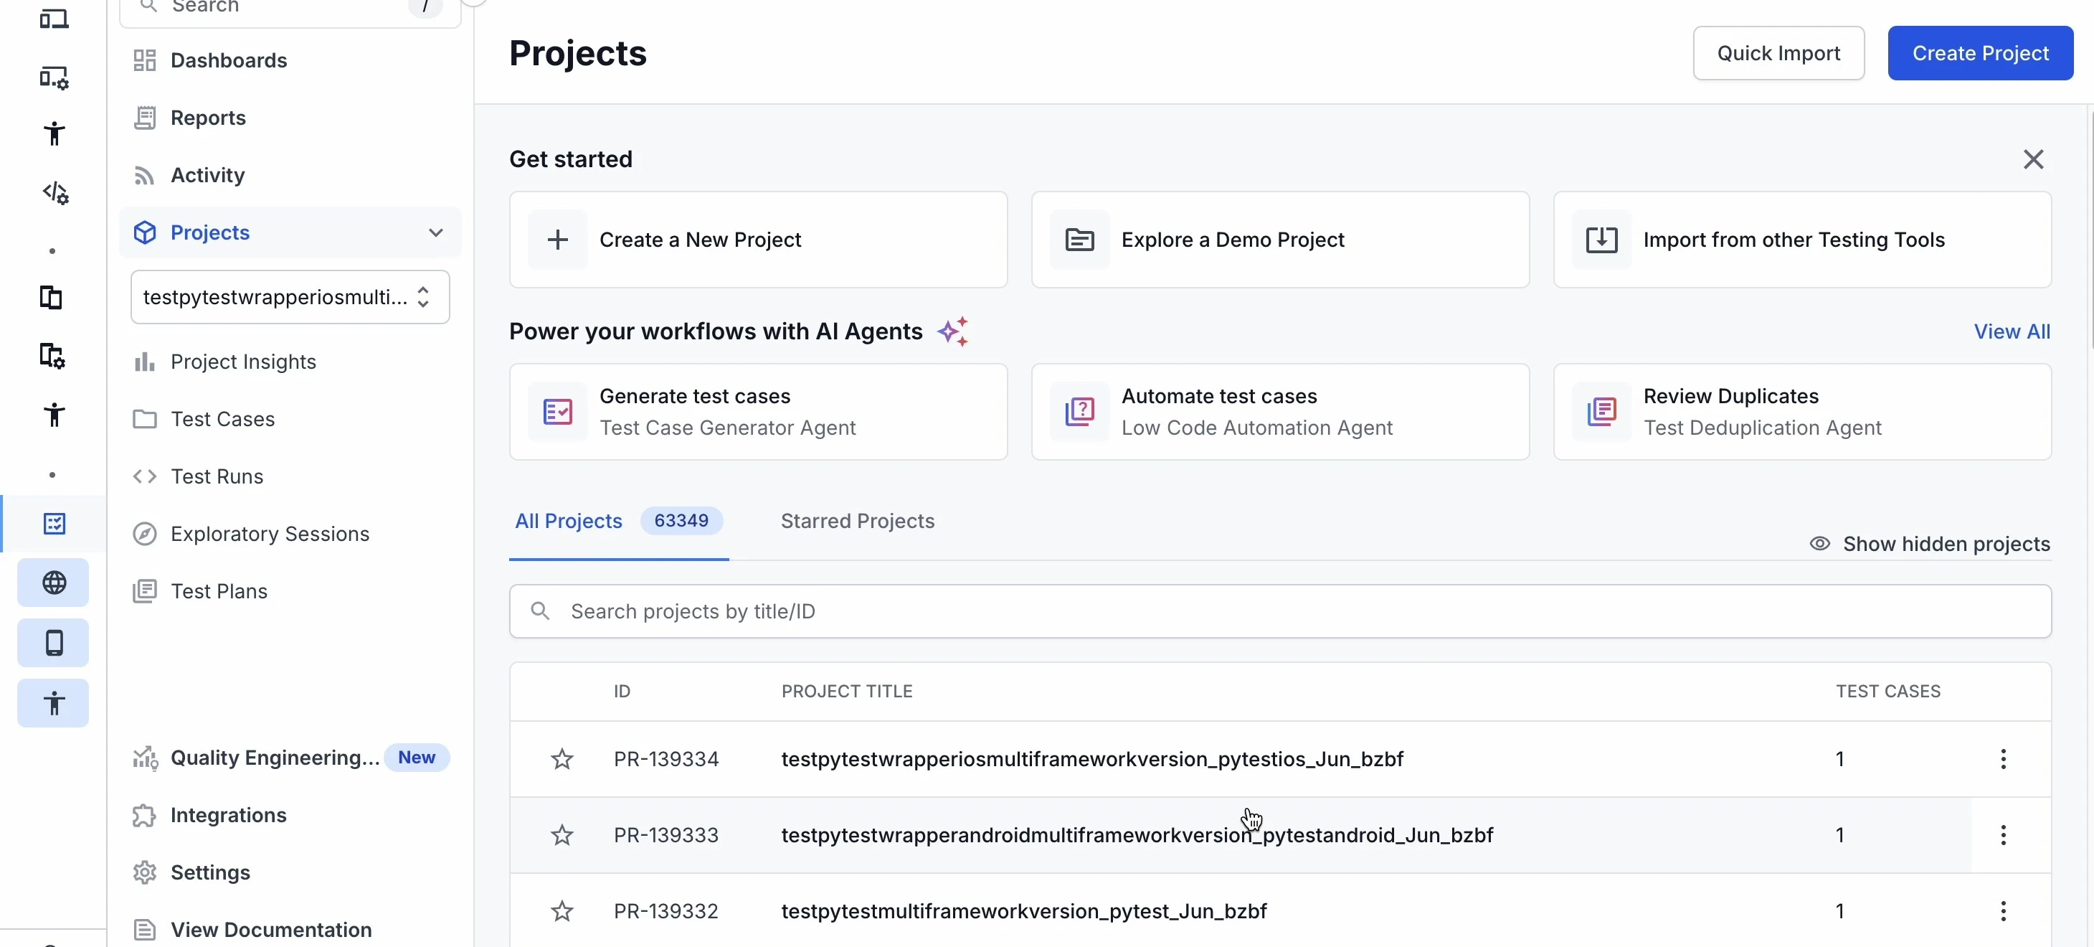Click the Dashboards grid icon
The image size is (2094, 947).
(x=145, y=60)
